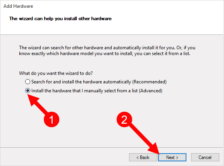
Task: Select the manual install (Advanced) radio button
Action: coord(28,91)
